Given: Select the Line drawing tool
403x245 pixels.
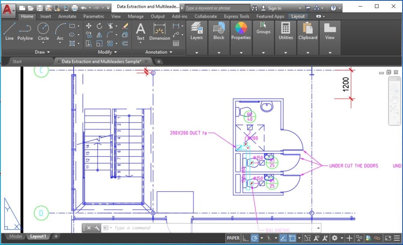Looking at the screenshot, I should pos(9,32).
